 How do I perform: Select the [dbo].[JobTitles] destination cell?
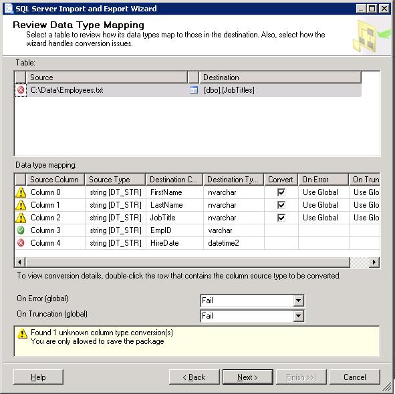pos(280,90)
